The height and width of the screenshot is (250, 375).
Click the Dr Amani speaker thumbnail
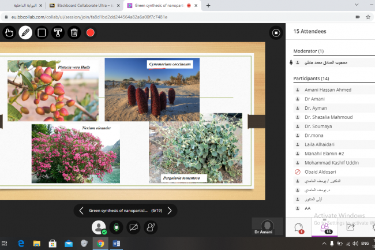tap(267, 226)
